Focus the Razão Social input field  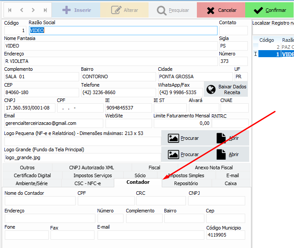coord(123,30)
